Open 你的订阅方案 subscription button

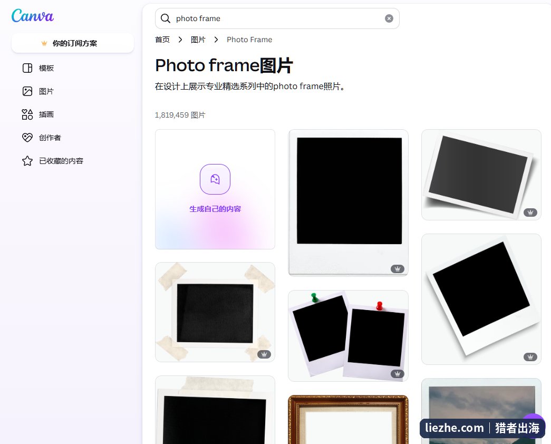(x=72, y=43)
